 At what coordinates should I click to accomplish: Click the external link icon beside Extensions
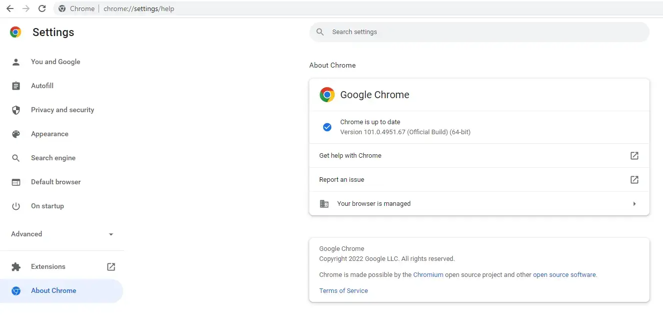pyautogui.click(x=111, y=267)
